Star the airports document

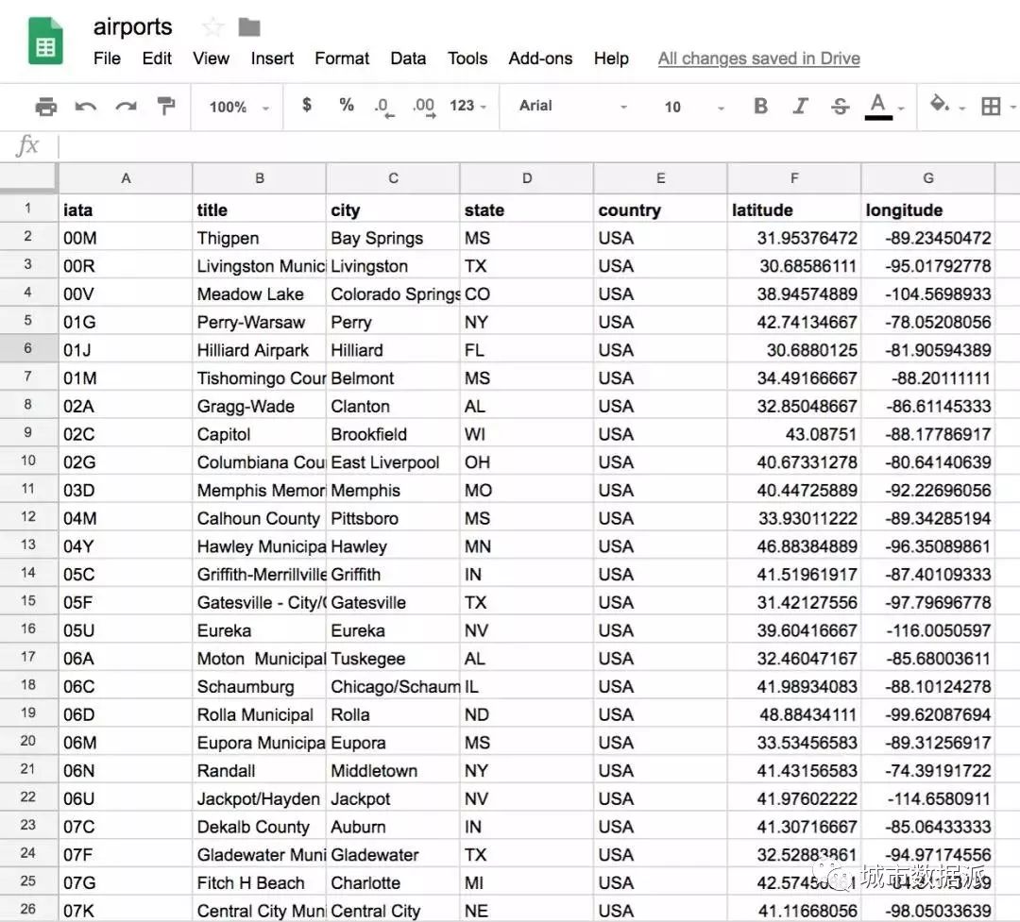212,27
